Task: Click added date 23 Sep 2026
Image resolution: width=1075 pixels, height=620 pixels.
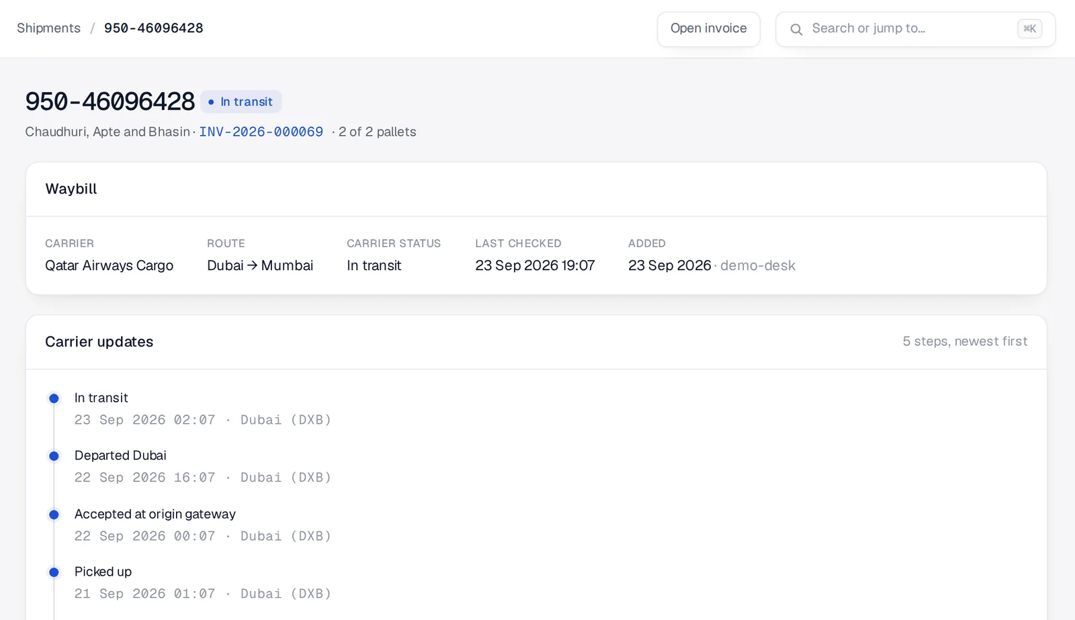Action: [x=670, y=265]
